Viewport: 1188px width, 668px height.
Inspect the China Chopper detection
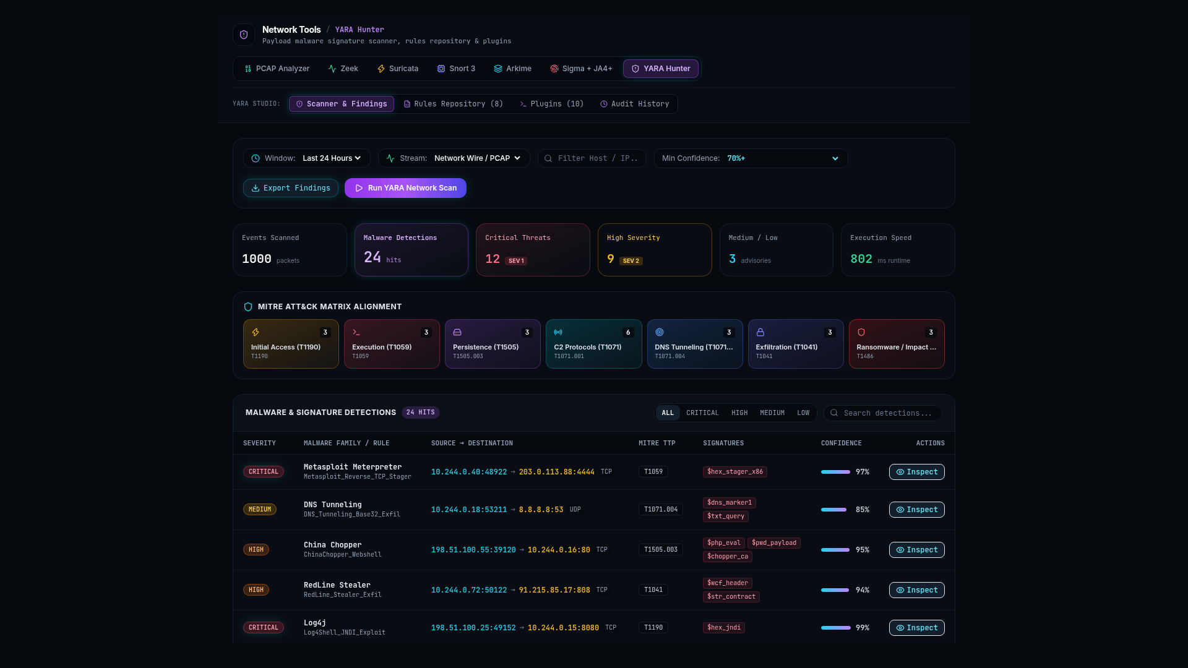(x=916, y=550)
